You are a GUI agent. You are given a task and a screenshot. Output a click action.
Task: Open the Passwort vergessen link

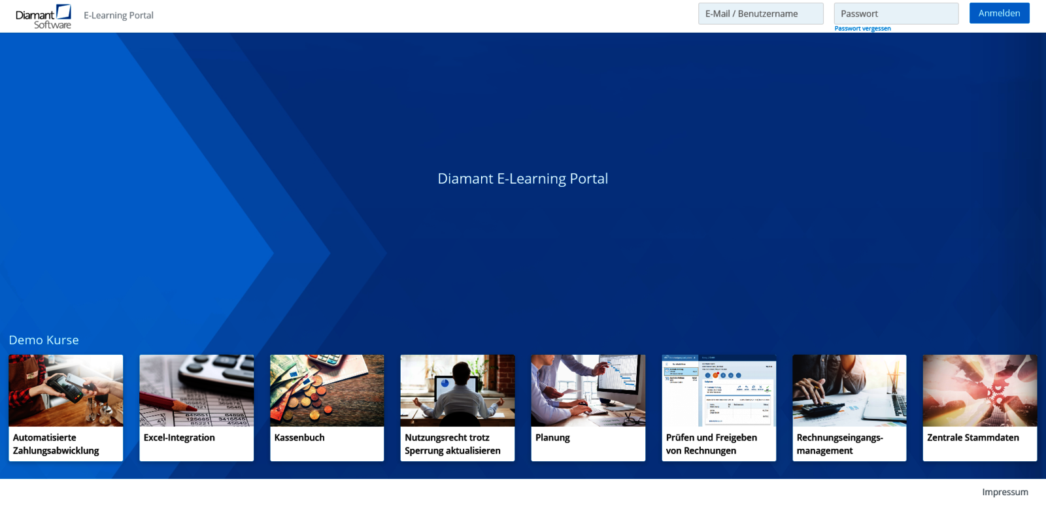(x=862, y=29)
